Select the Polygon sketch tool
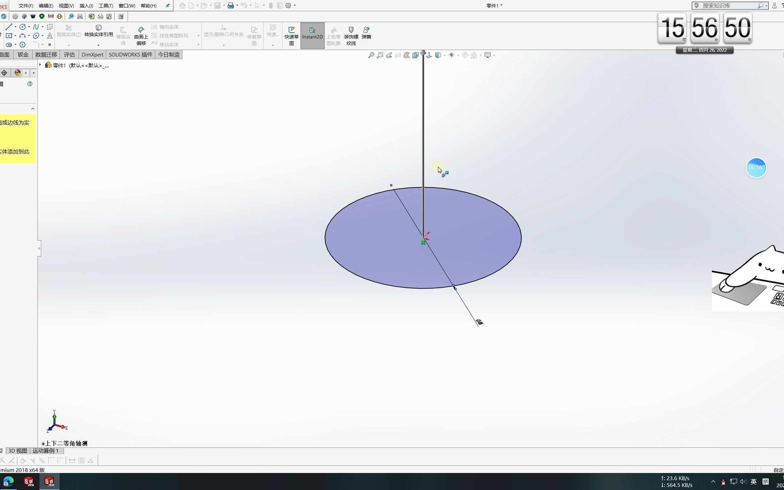The image size is (784, 490). pos(22,45)
